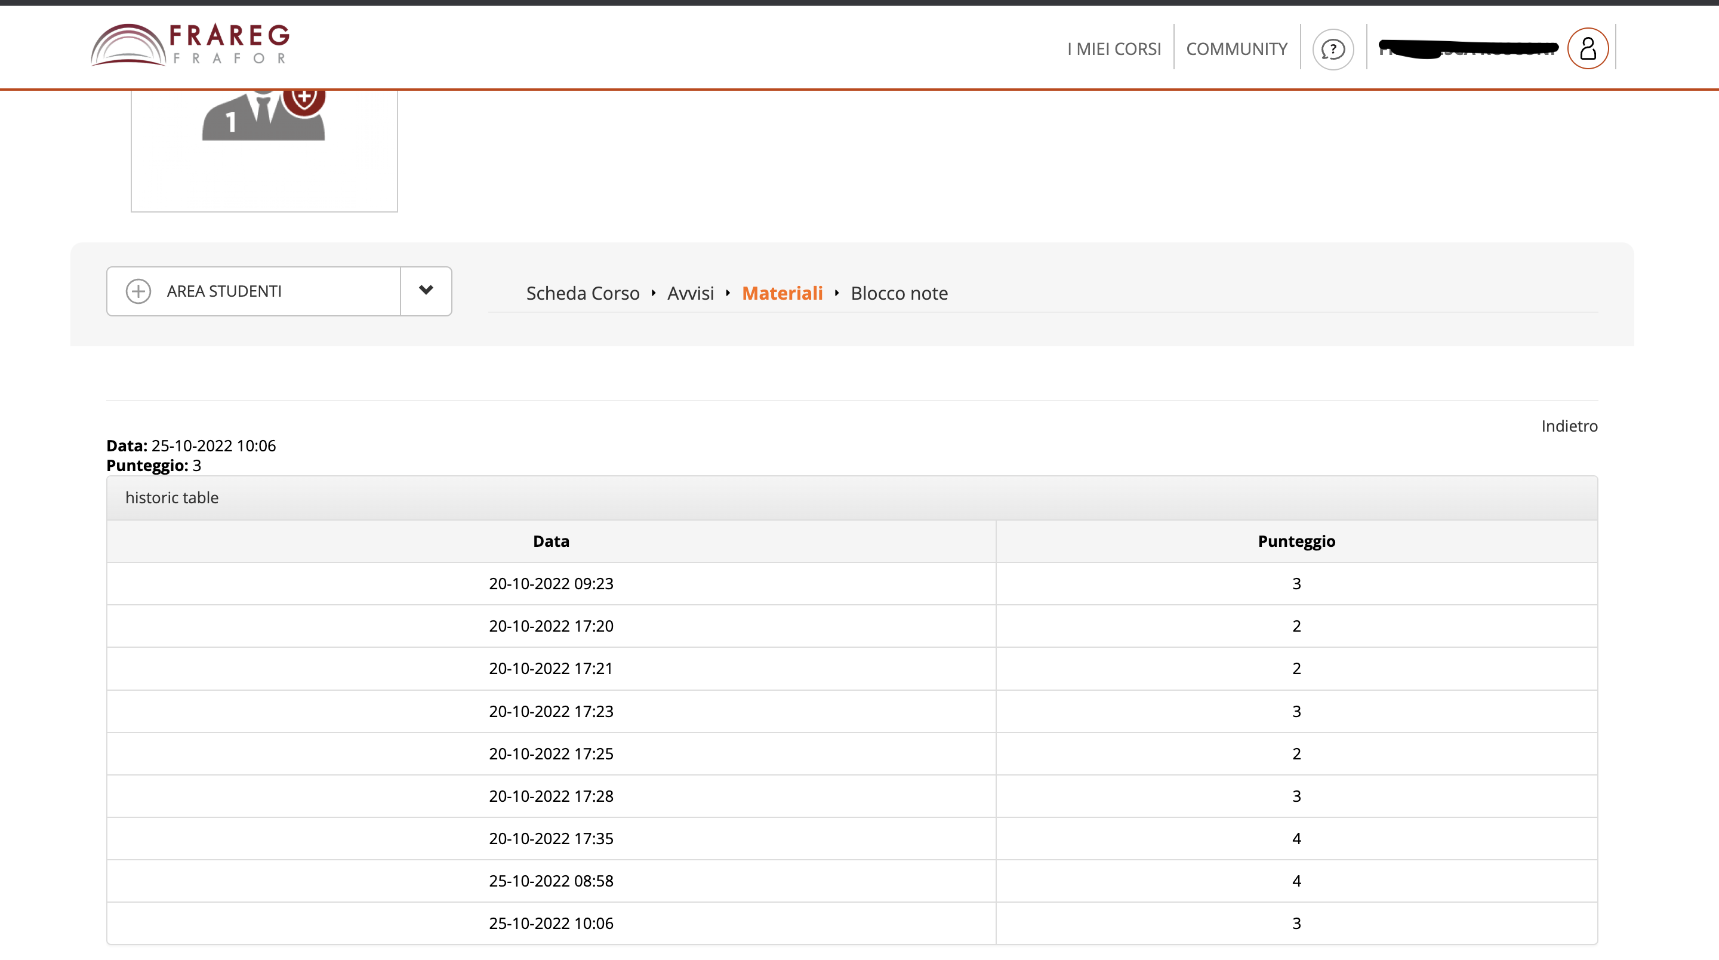
Task: Open the help question mark icon
Action: coord(1333,49)
